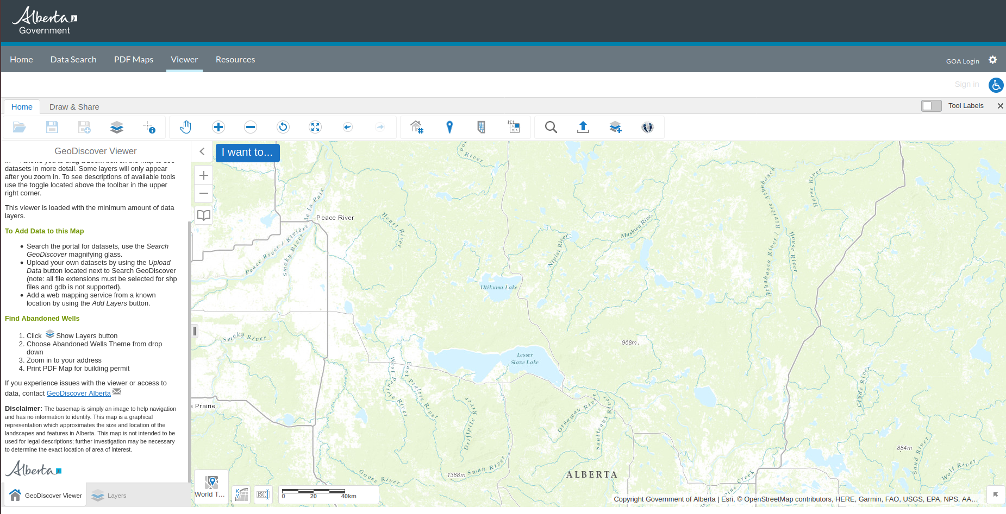Click the GeoDiscover Alberta contact link

78,393
